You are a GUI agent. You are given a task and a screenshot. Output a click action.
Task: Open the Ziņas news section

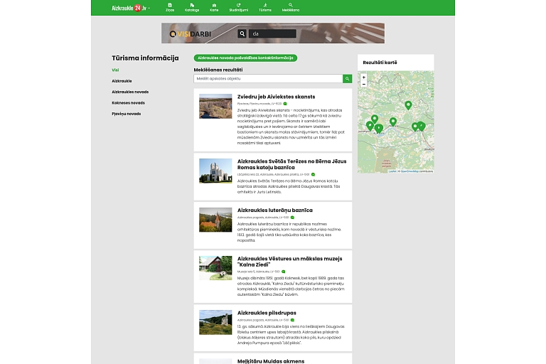tap(170, 8)
